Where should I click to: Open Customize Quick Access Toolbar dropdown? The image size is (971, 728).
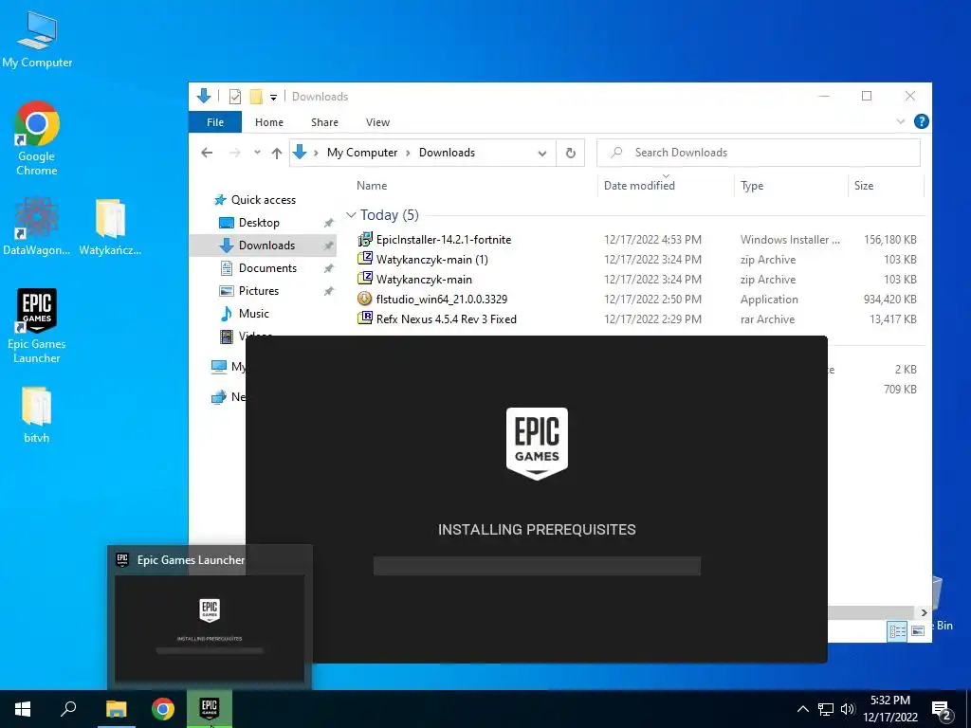click(273, 98)
